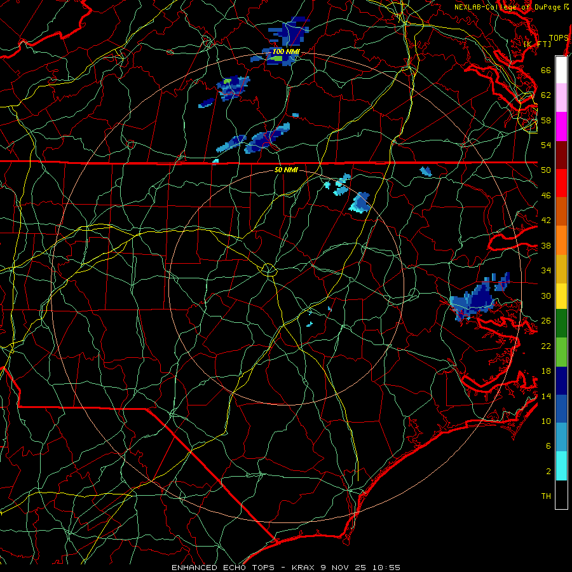Select the yellow legend swatch
Viewport: 572px width, 572px height.
click(561, 296)
